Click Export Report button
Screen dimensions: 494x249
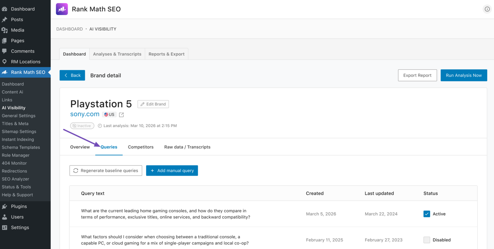click(417, 75)
